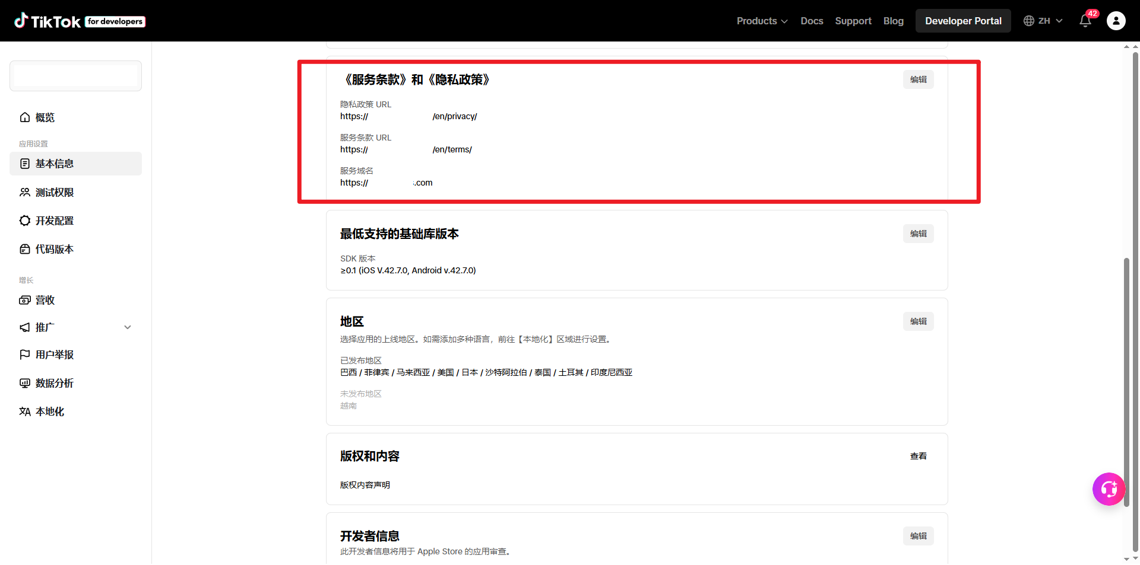Click the translate icon beside 本地化
The height and width of the screenshot is (565, 1140).
pos(25,411)
